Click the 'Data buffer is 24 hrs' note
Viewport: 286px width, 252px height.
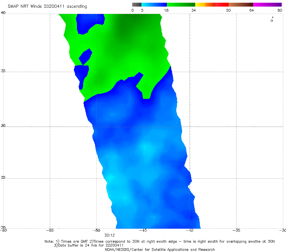coord(89,245)
